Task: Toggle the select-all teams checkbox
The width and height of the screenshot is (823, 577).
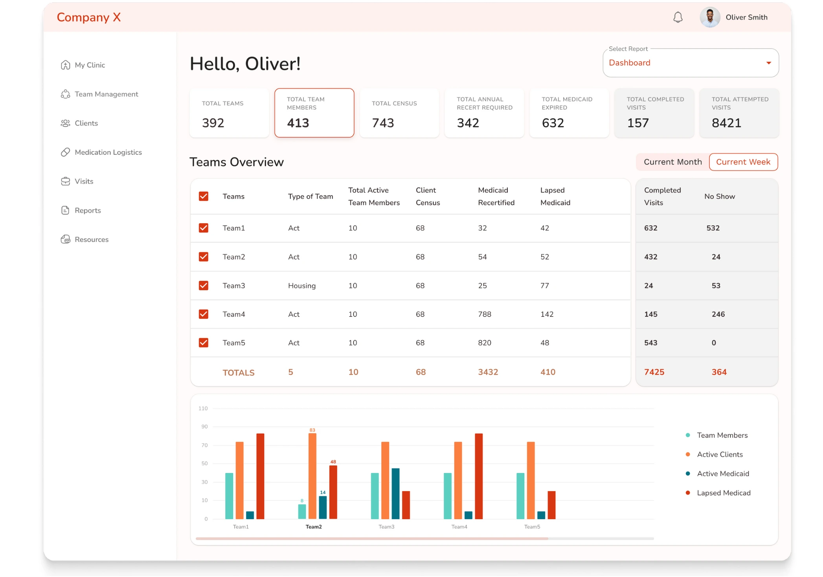Action: point(204,196)
